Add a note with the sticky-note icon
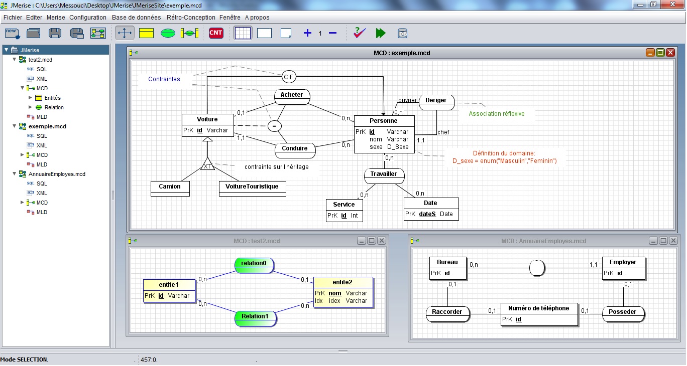Screen dimensions: 687x366 [286, 33]
